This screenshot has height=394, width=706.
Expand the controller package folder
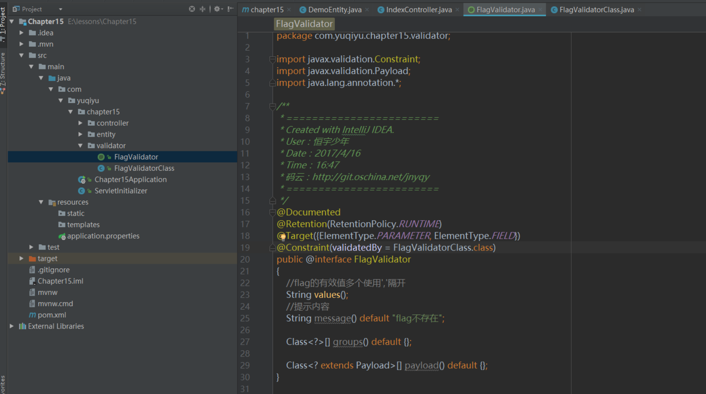pos(80,123)
